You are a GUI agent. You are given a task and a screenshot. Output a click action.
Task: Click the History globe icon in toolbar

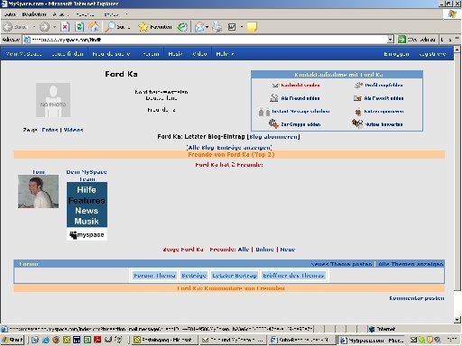[182, 27]
